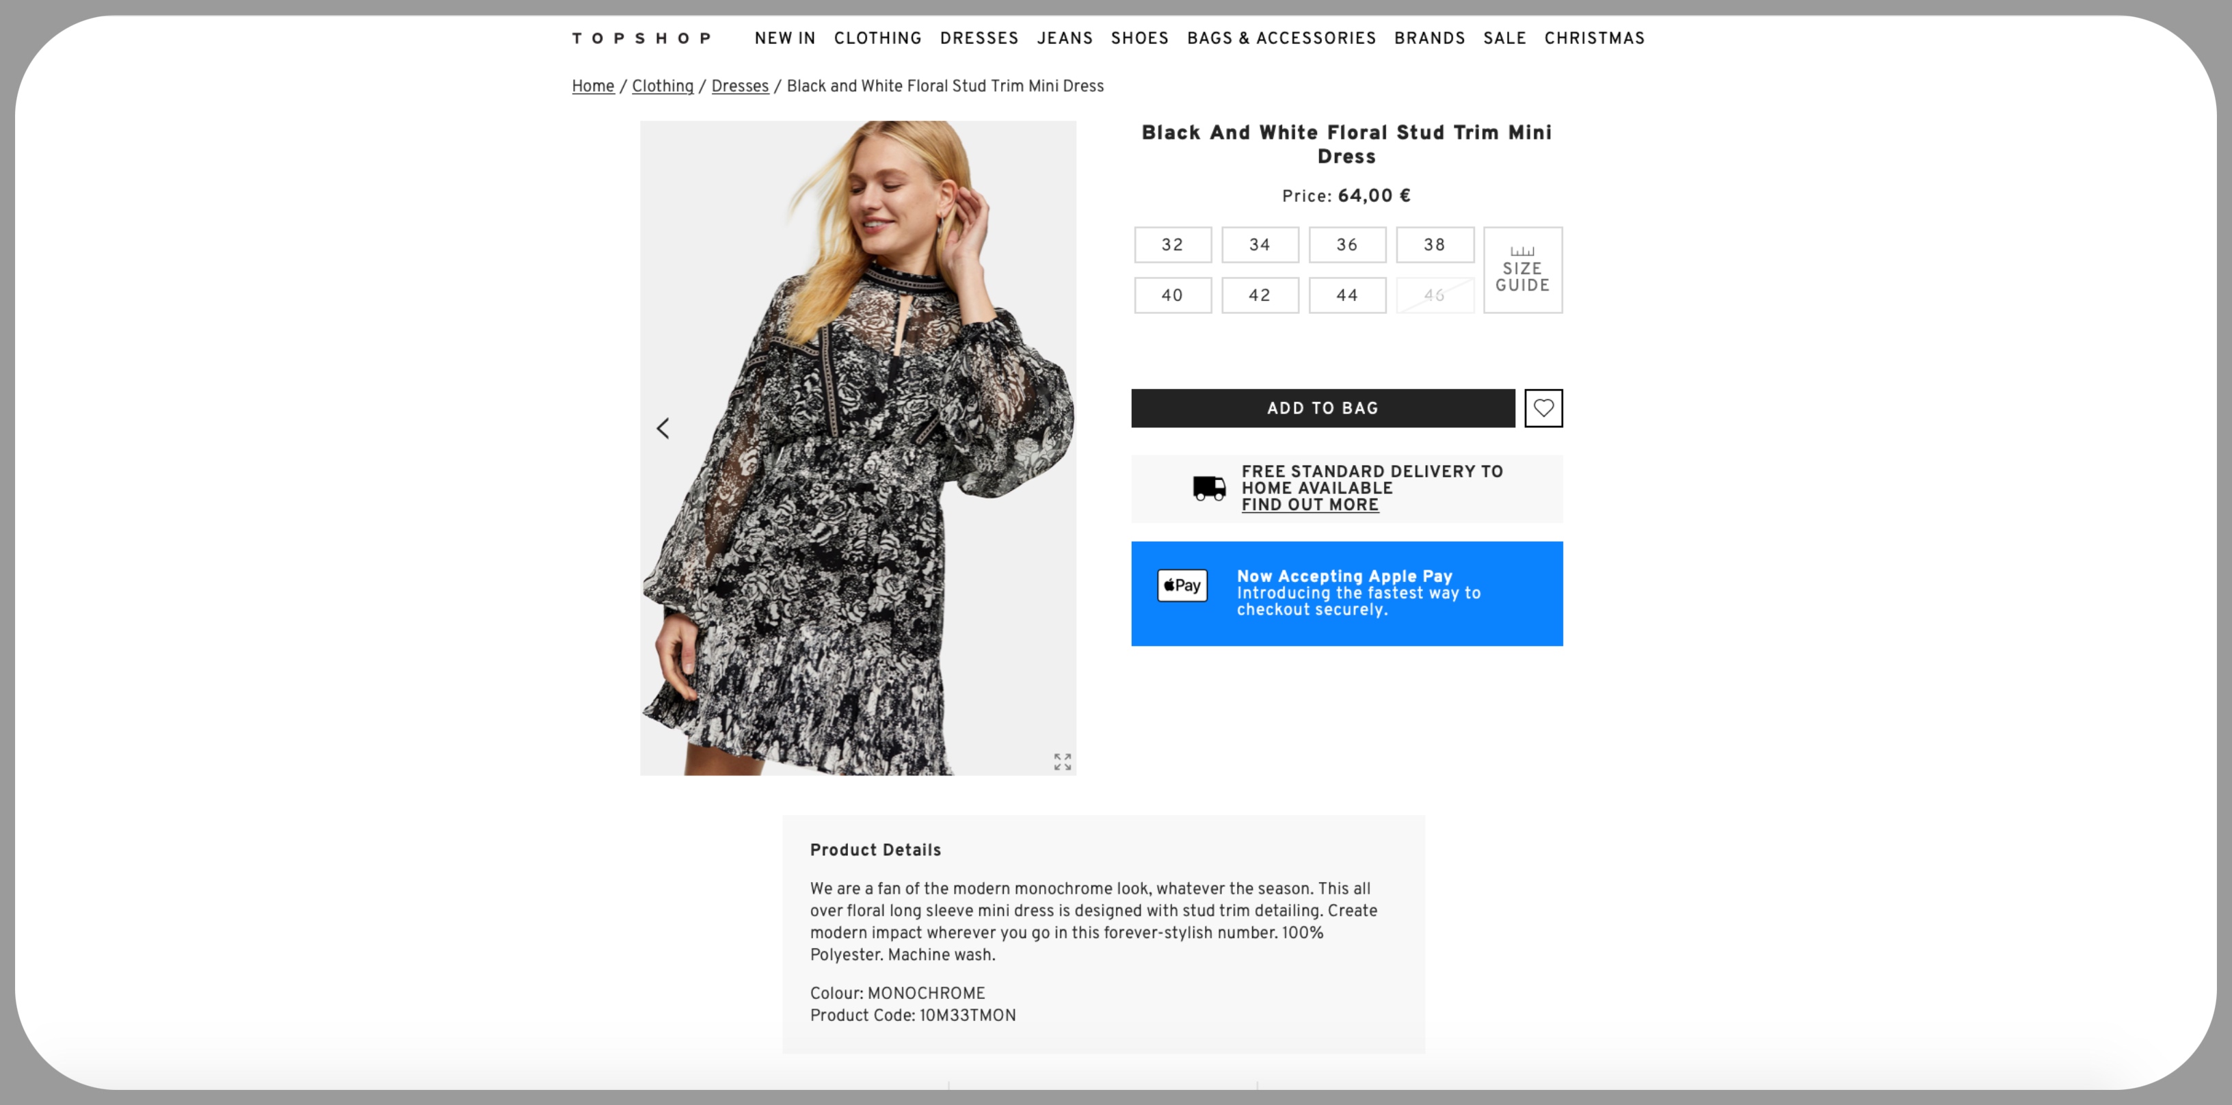The height and width of the screenshot is (1105, 2232).
Task: Follow the Find Out More delivery link
Action: point(1310,505)
